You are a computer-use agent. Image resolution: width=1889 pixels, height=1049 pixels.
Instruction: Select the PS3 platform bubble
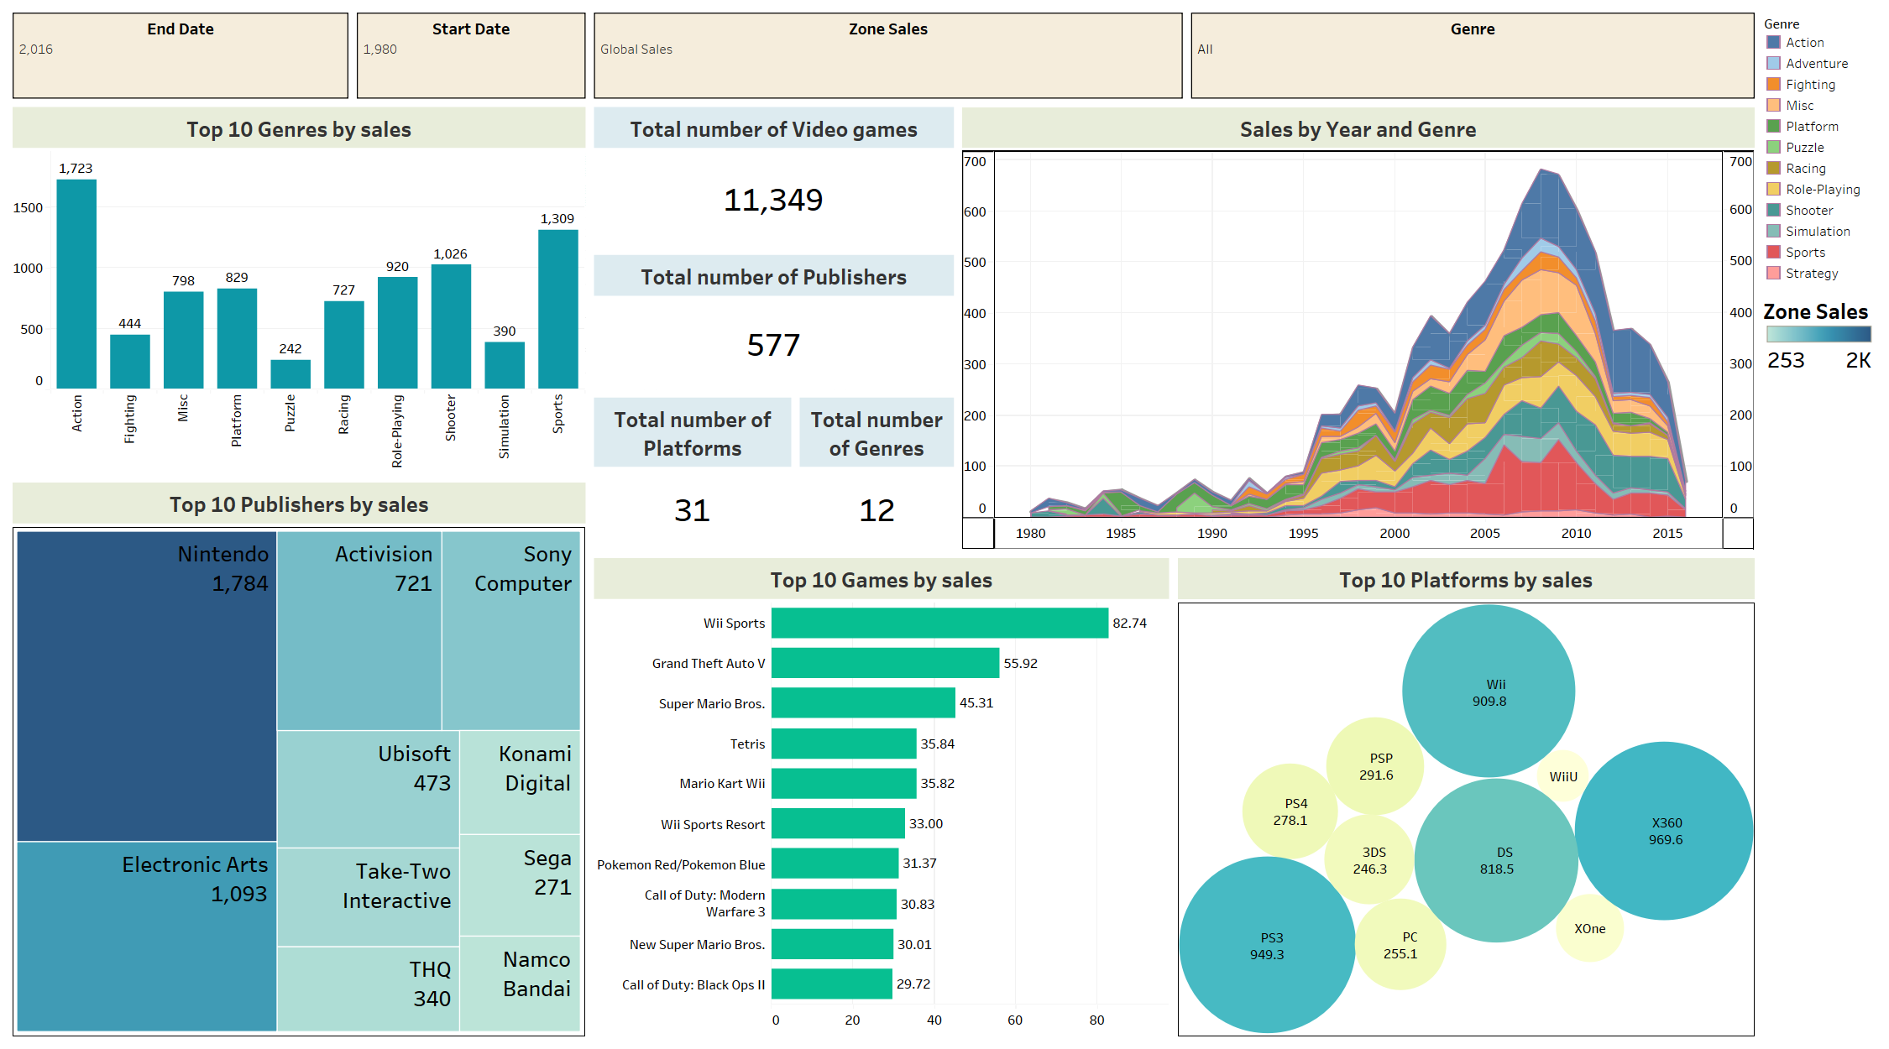pyautogui.click(x=1266, y=946)
